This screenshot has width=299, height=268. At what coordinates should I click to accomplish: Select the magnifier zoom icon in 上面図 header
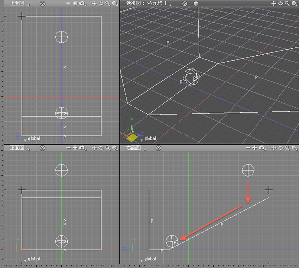[x=108, y=3]
